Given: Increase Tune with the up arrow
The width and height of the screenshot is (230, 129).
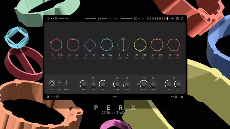Looking at the screenshot, I should click(x=59, y=80).
